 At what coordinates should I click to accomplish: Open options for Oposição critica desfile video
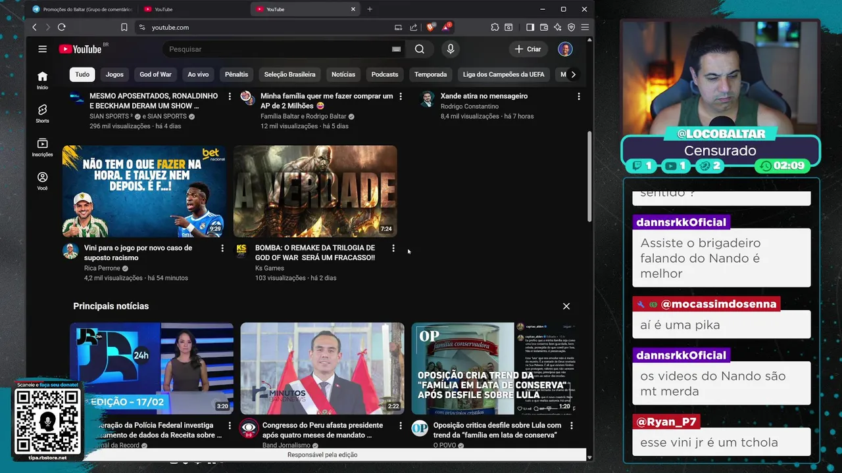click(x=572, y=426)
